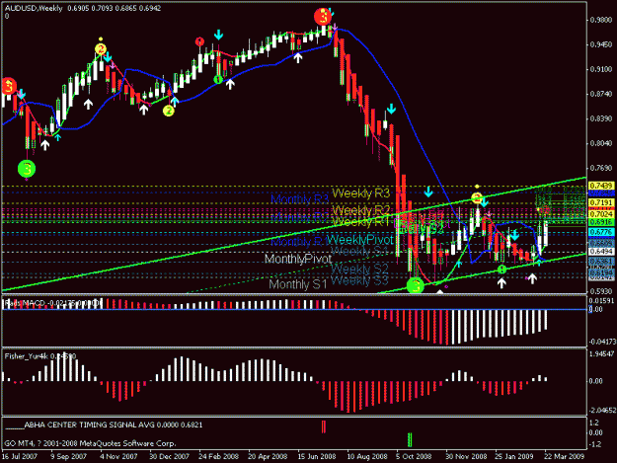
Task: Click the green 0.6916 price tag
Action: (x=601, y=223)
